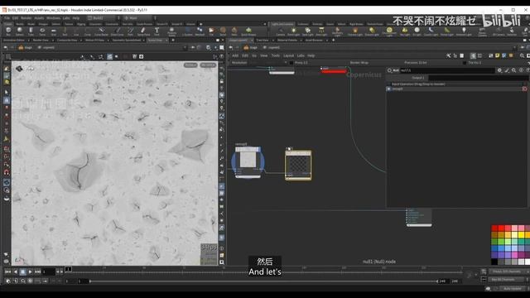Select the Torus shelf tool
This screenshot has height=298, width=530.
tap(42, 31)
